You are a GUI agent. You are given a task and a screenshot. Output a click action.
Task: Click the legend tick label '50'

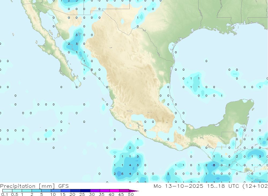tap(131, 194)
